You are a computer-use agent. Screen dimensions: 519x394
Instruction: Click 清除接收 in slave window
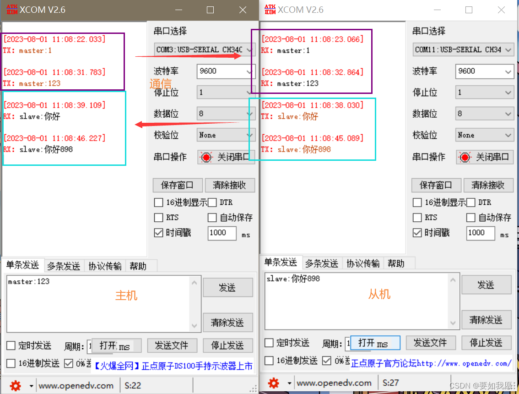pos(488,185)
